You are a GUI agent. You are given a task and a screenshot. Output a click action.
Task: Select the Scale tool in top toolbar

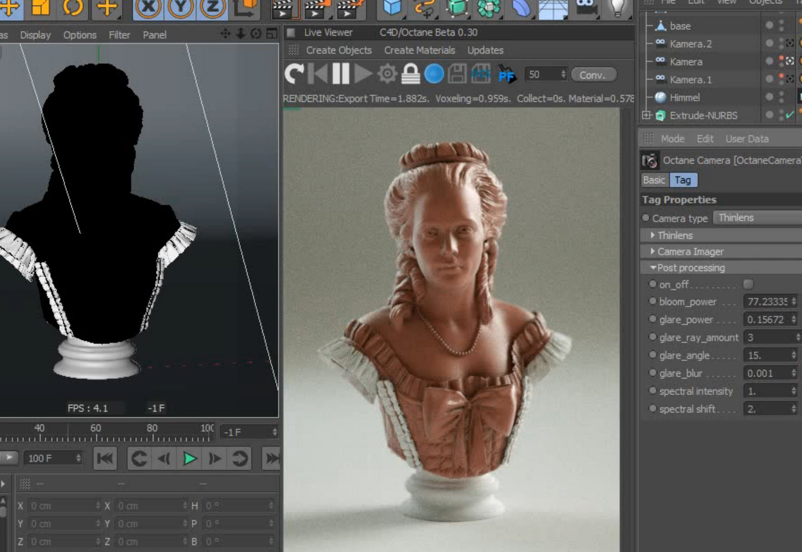coord(41,8)
